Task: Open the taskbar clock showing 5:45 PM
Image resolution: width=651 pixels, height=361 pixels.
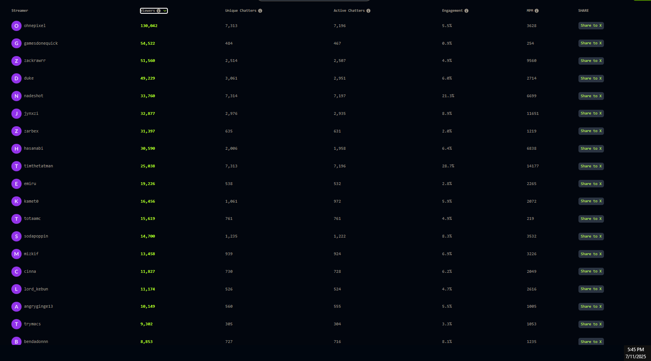Action: click(x=636, y=350)
